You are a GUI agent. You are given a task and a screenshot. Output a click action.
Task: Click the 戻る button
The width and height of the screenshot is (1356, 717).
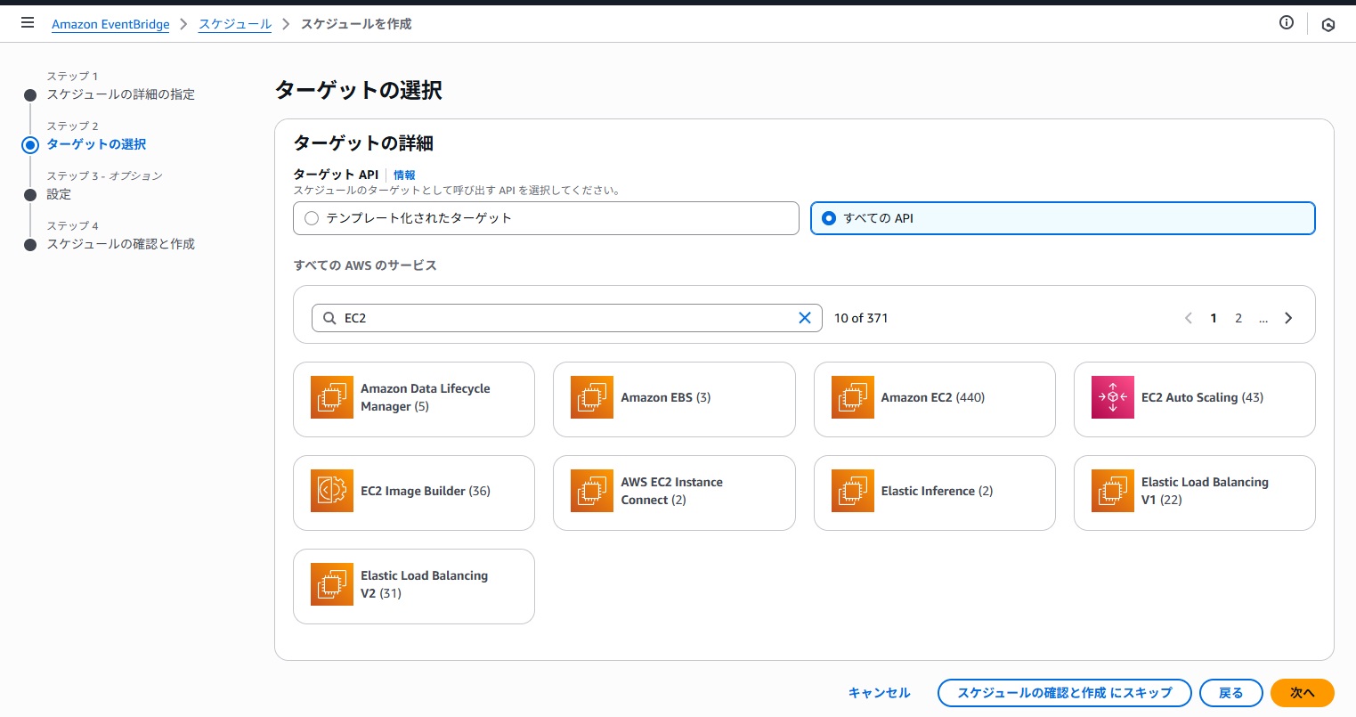pyautogui.click(x=1230, y=693)
